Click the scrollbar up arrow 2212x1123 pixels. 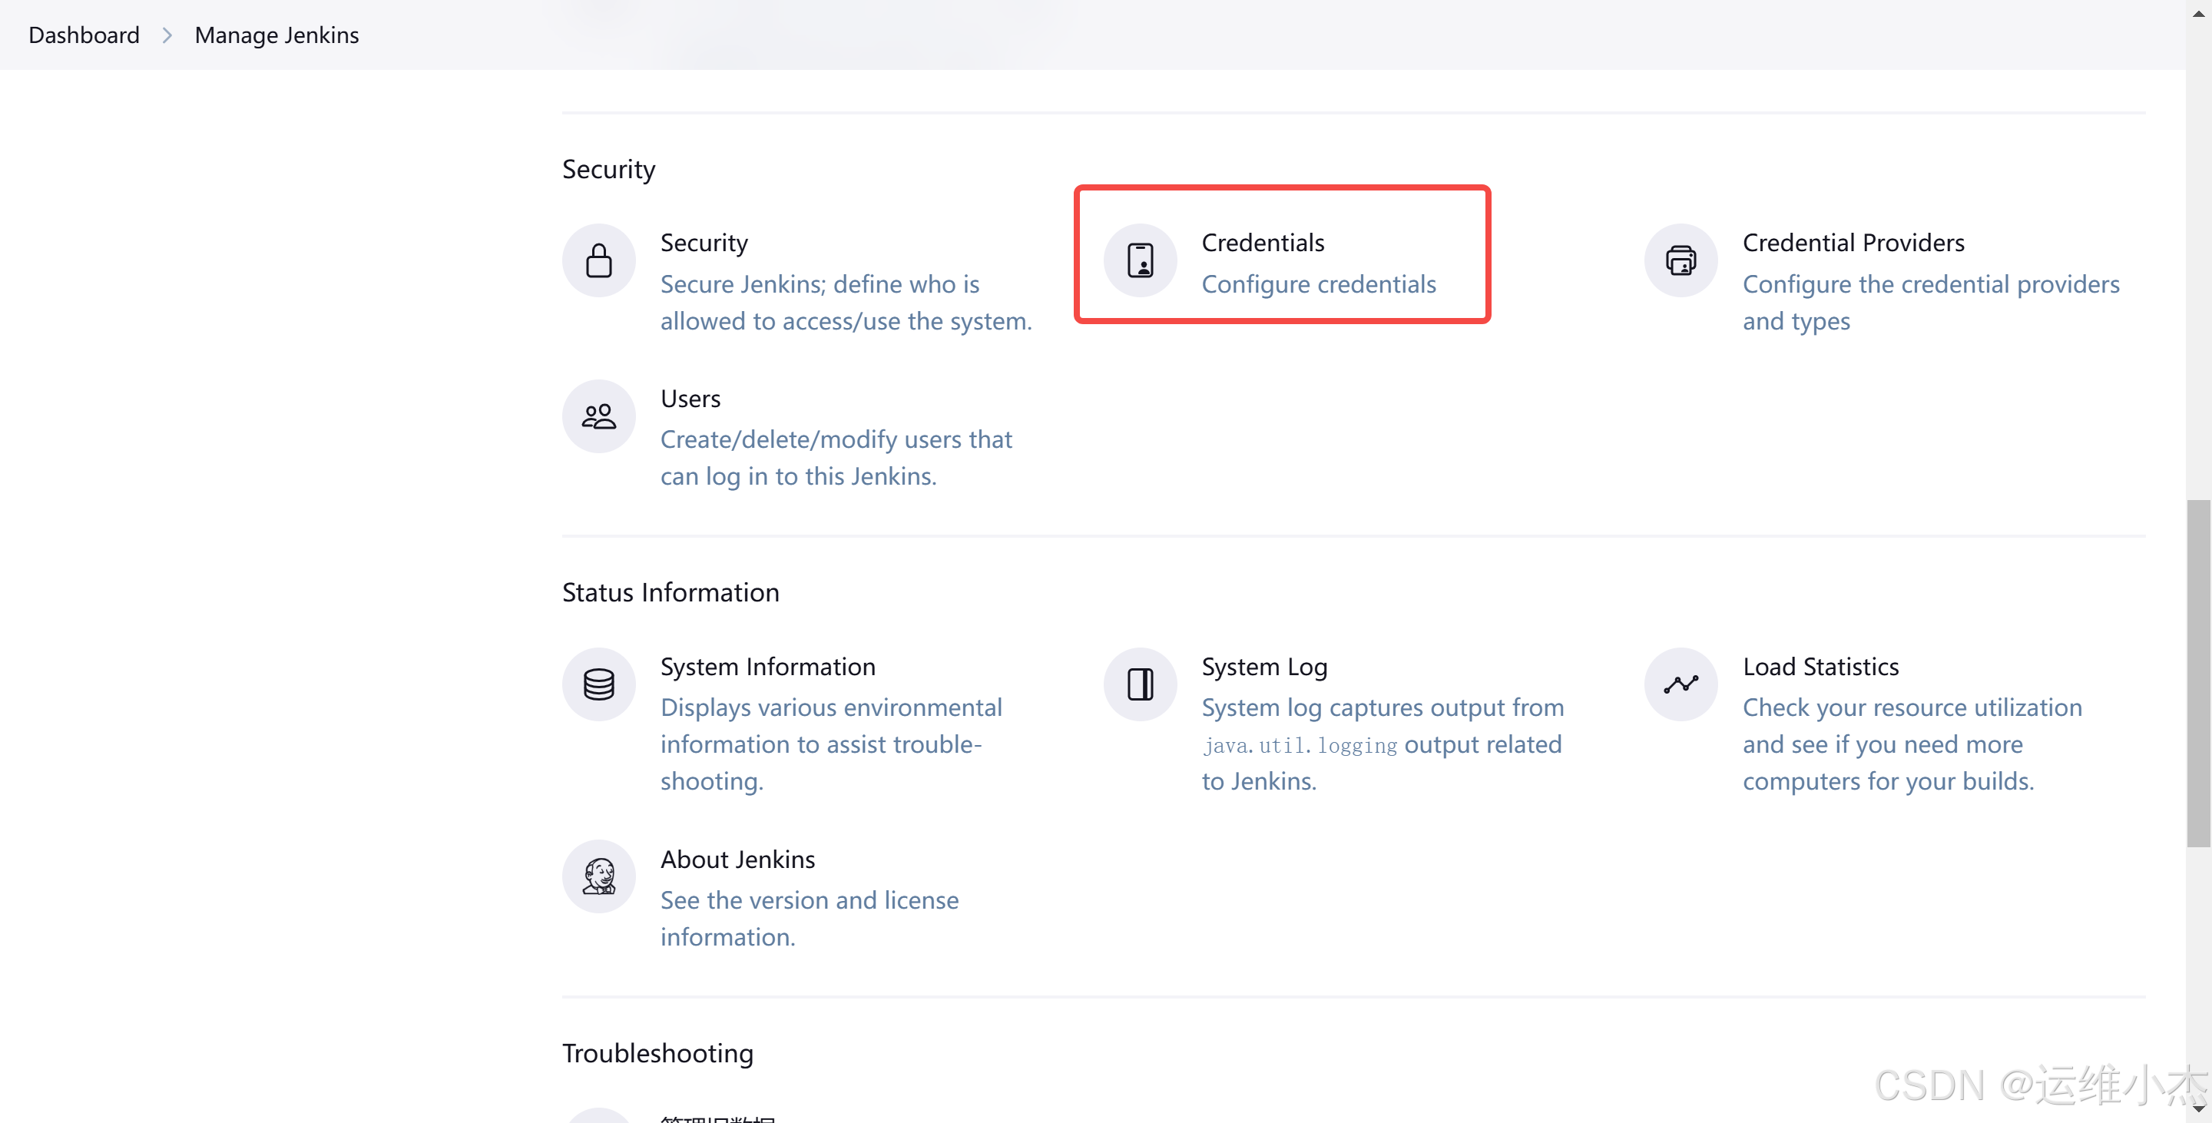(2197, 13)
